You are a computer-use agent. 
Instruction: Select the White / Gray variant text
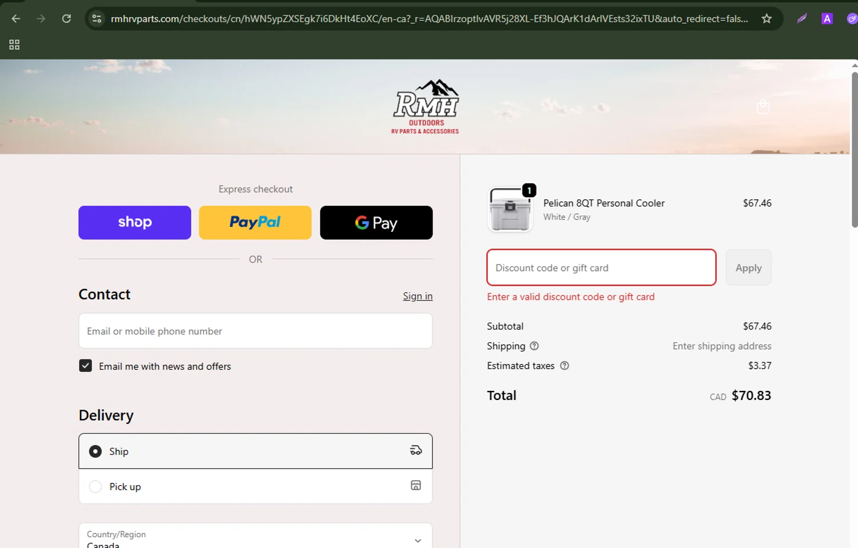pyautogui.click(x=567, y=217)
